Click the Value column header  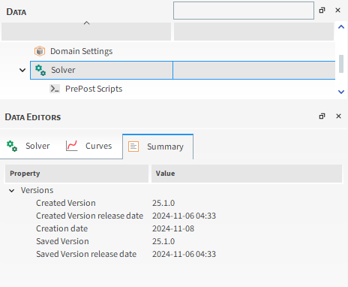(x=247, y=174)
